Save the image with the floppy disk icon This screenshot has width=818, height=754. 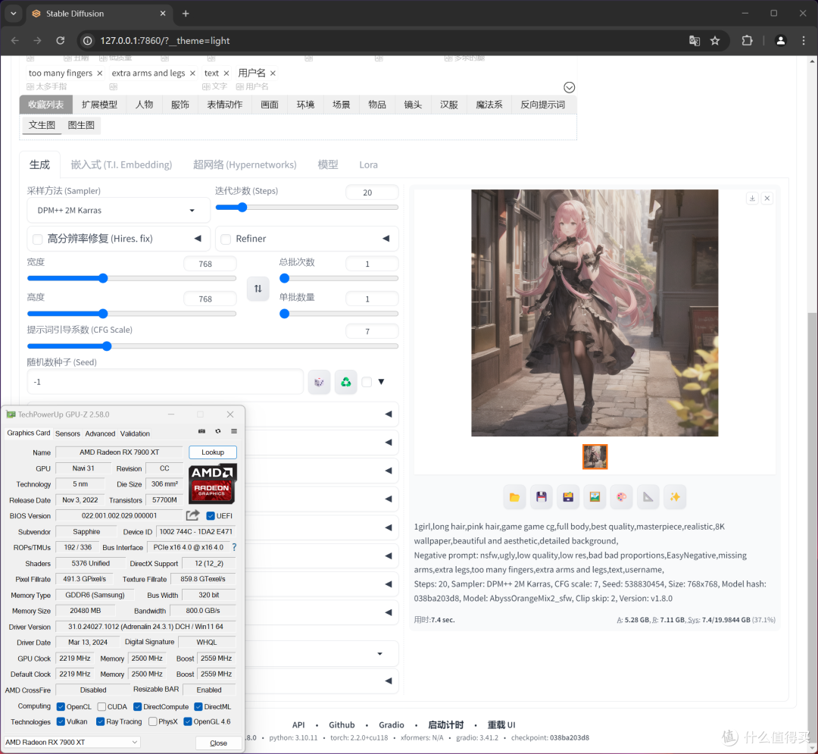tap(541, 497)
